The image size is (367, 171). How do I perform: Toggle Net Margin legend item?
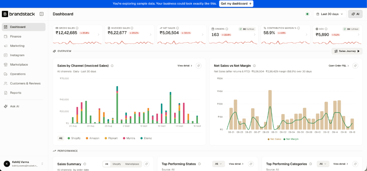[x=291, y=139]
